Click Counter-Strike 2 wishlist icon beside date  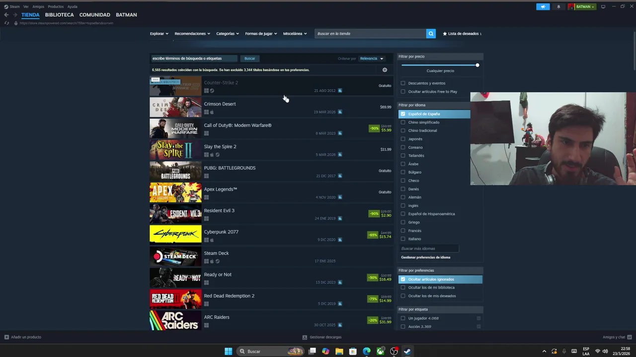point(340,91)
